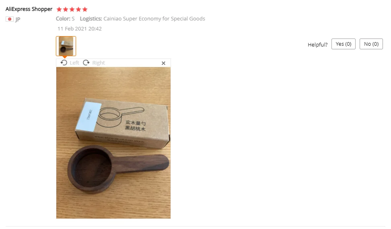391x229 pixels.
Task: Close the enlarged review photo viewer
Action: (x=163, y=63)
